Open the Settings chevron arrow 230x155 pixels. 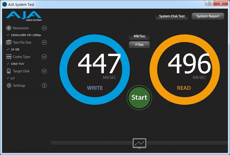coord(44,85)
